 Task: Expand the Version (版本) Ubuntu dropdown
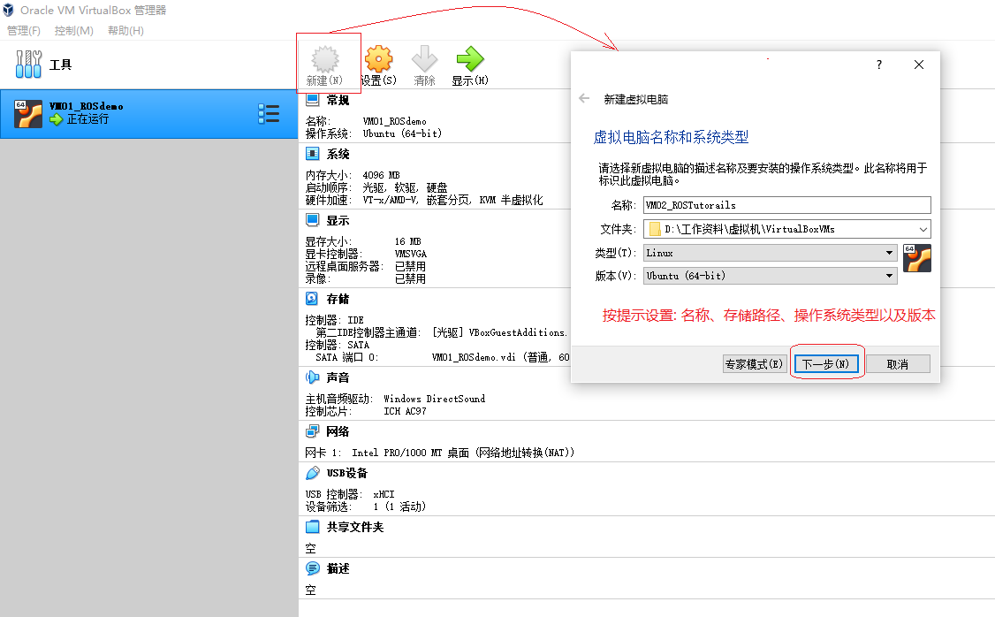(x=889, y=276)
